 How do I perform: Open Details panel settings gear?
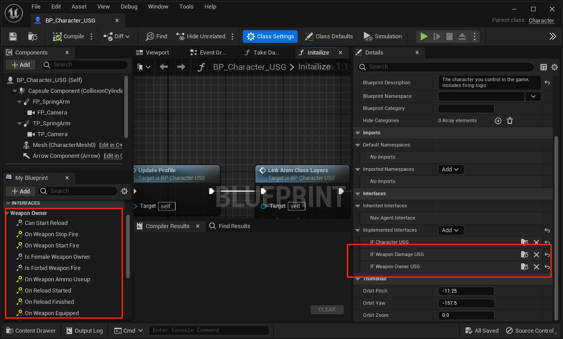(554, 67)
